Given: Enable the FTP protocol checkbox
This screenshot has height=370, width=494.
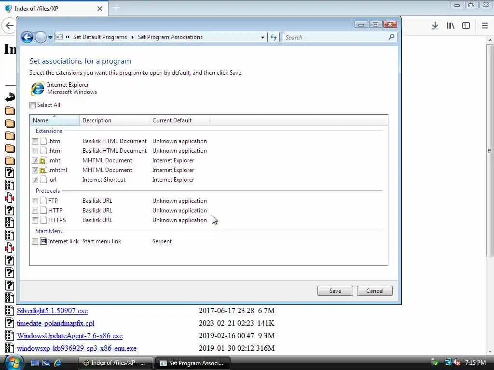Looking at the screenshot, I should coord(35,201).
